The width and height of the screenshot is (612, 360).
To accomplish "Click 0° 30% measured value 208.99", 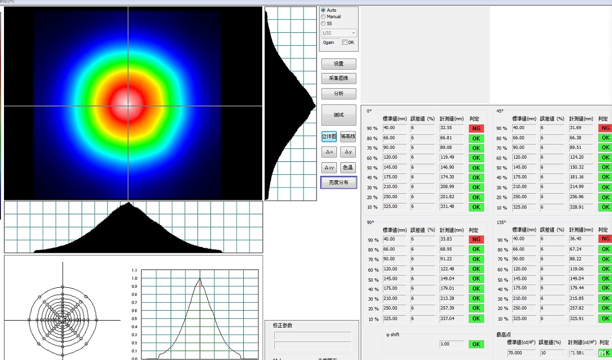I will (452, 187).
